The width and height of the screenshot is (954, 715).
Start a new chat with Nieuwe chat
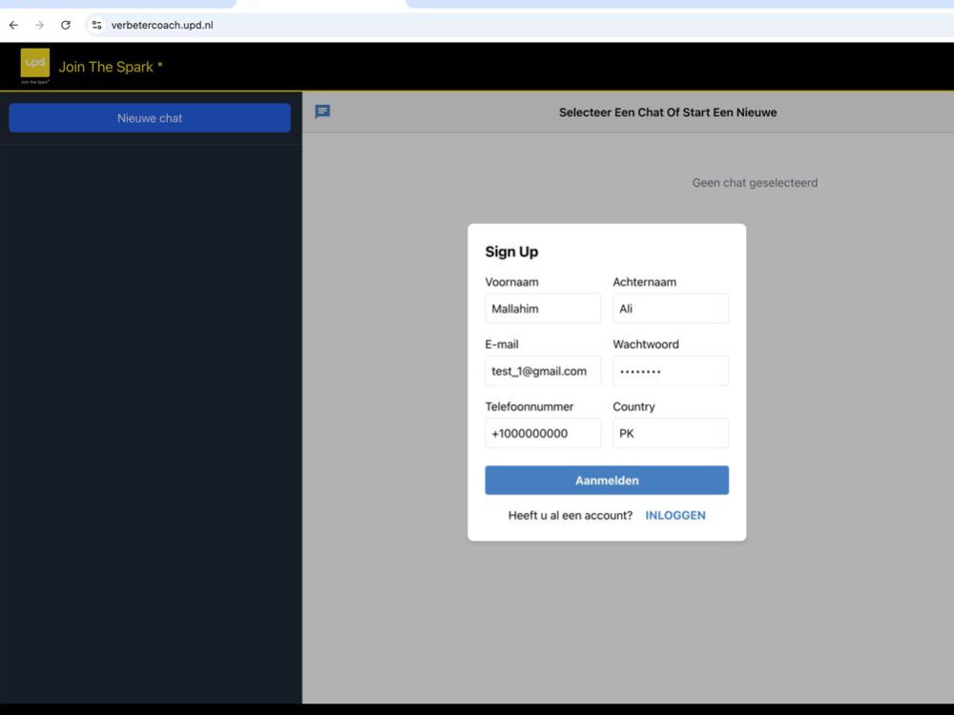pos(150,118)
